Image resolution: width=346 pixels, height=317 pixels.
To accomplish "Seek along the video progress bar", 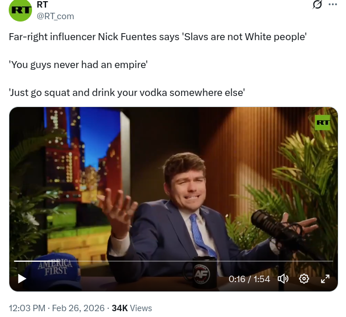I will pyautogui.click(x=174, y=261).
